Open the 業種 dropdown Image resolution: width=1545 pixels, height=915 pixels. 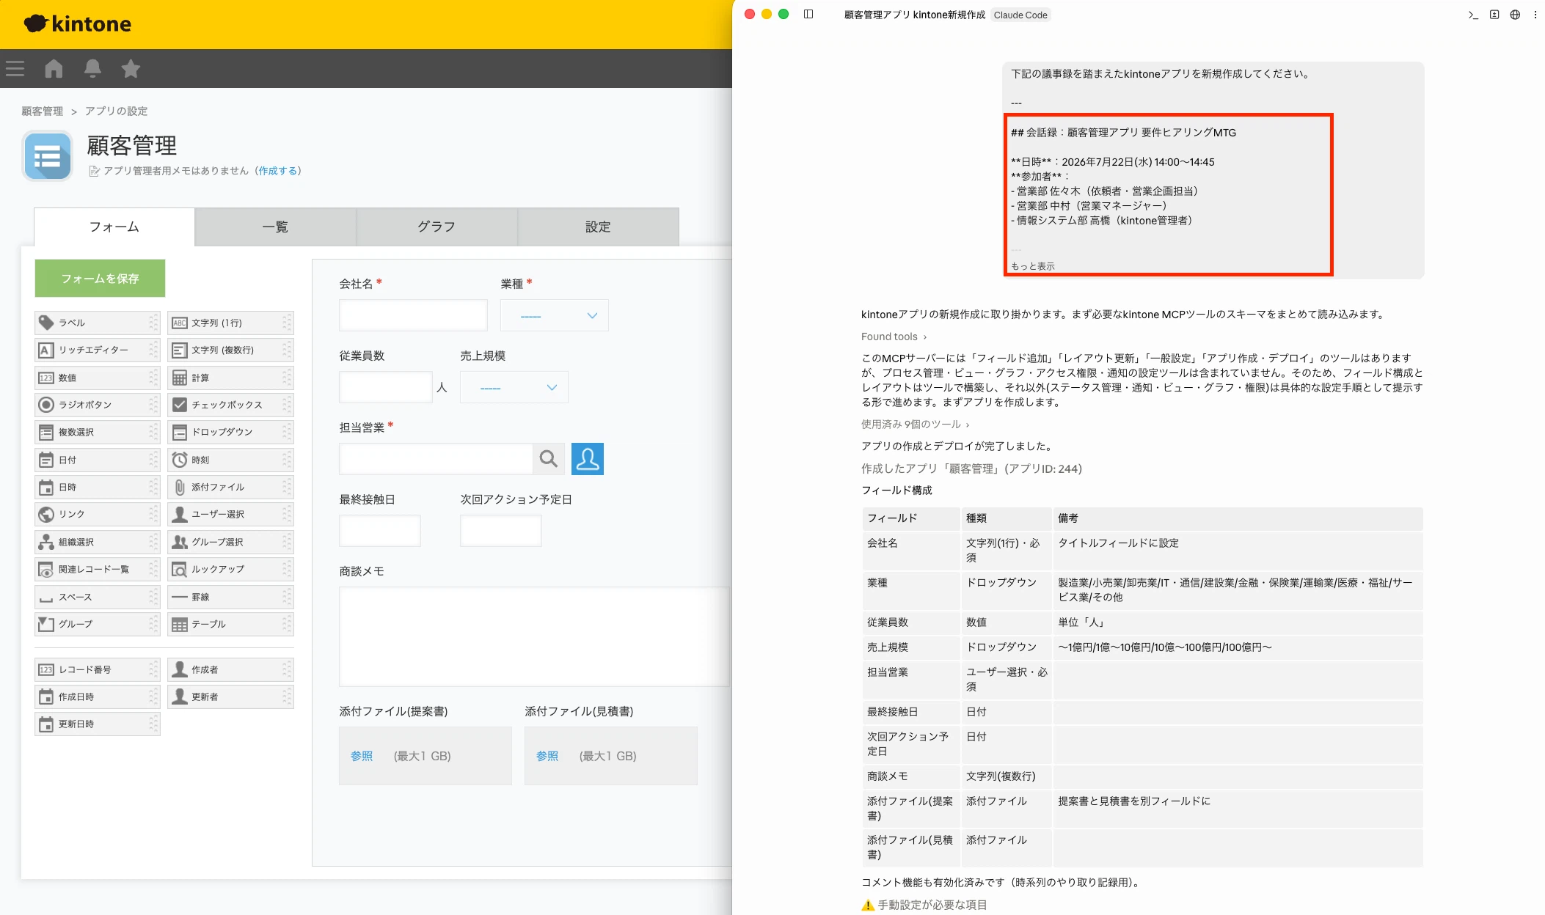click(x=554, y=315)
